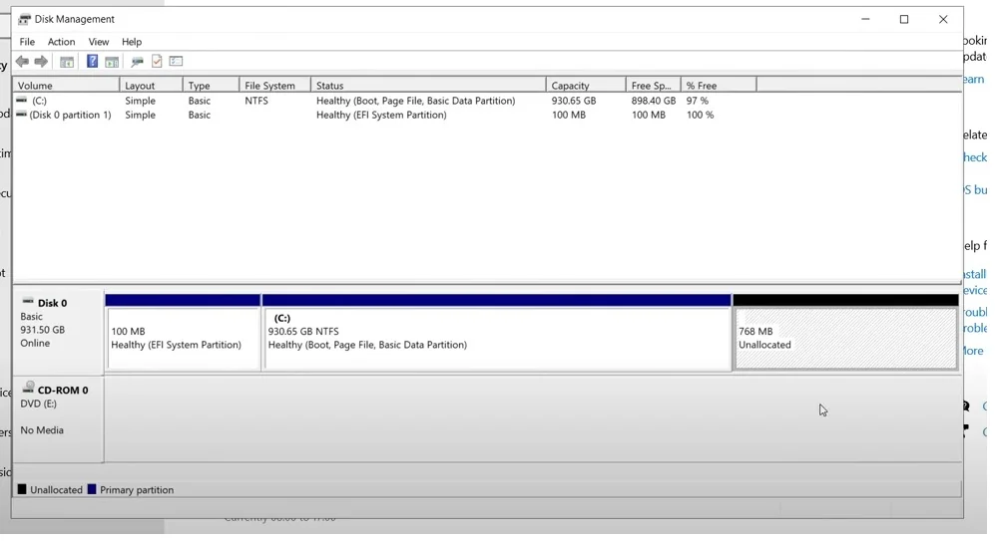This screenshot has height=541, width=995.
Task: Click the 97 % free cell
Action: 698,101
